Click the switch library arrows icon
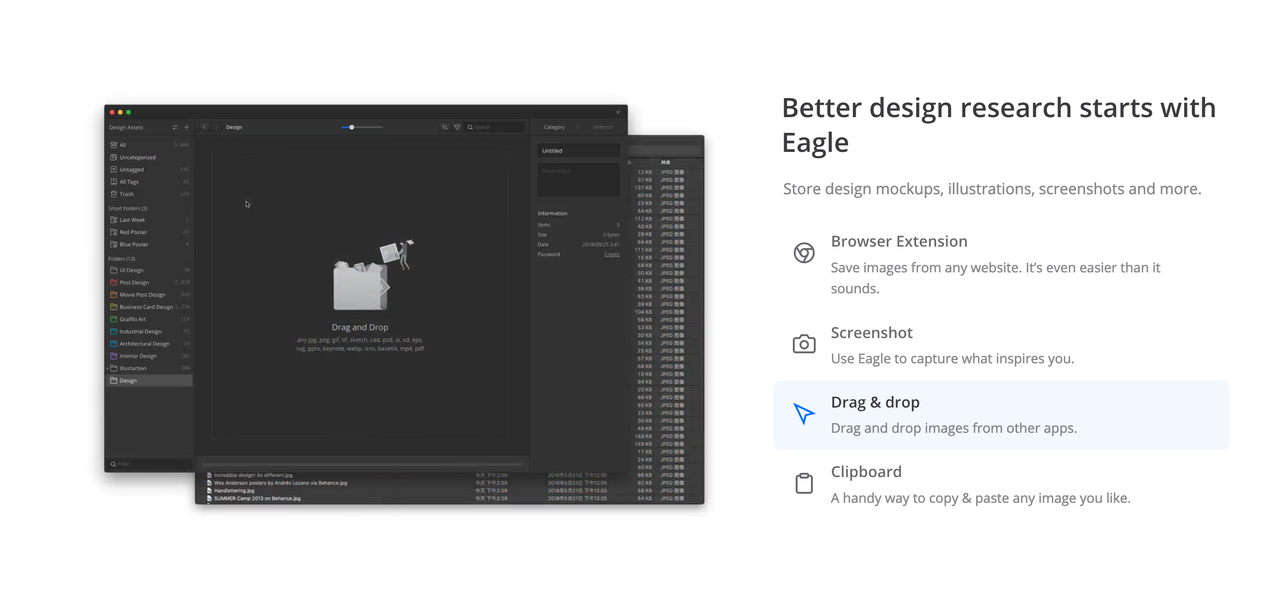This screenshot has height=609, width=1279. [174, 128]
